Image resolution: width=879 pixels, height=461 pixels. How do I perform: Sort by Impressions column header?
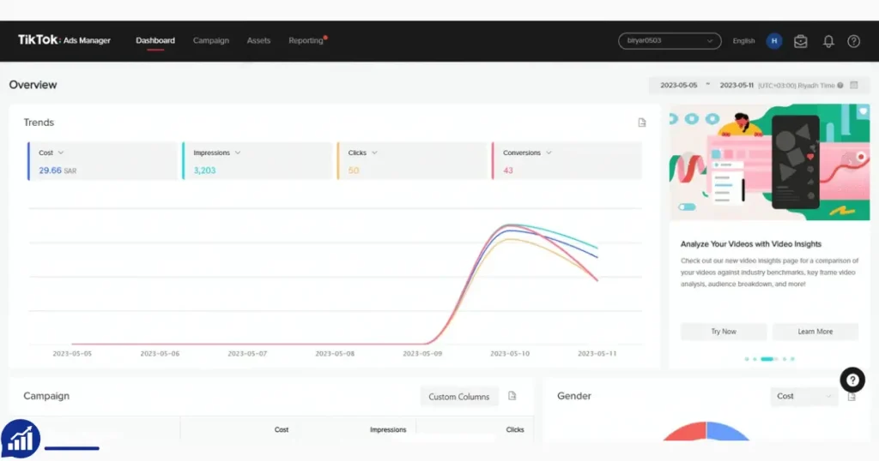pos(388,429)
